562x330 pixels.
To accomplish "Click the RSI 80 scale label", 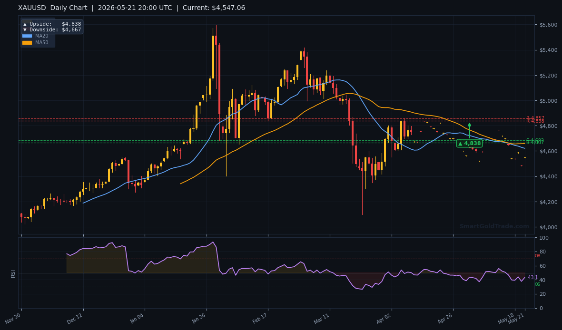I will pyautogui.click(x=542, y=252).
